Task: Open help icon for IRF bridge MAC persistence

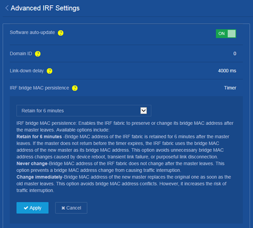Action: click(x=75, y=88)
